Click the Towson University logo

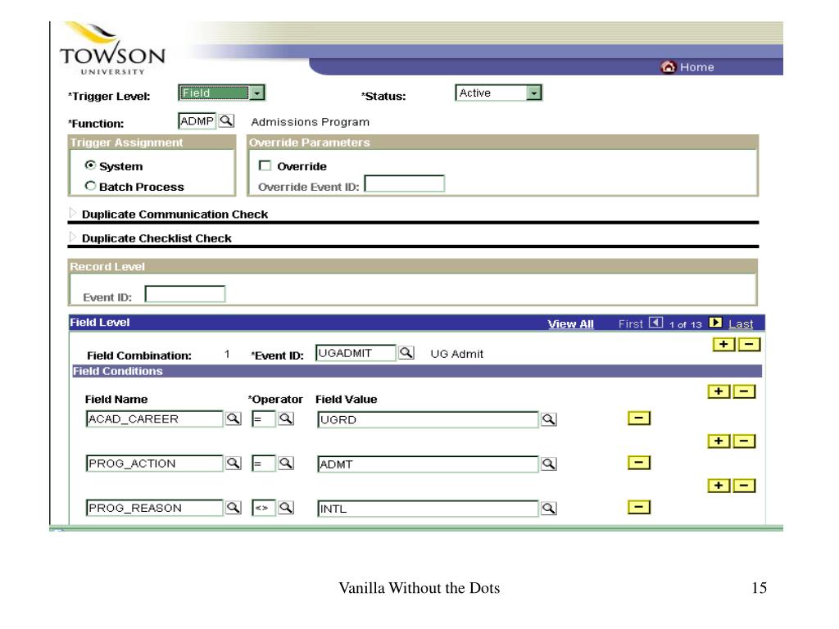coord(112,49)
